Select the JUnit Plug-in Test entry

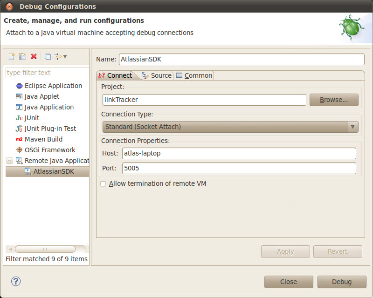[x=50, y=129]
